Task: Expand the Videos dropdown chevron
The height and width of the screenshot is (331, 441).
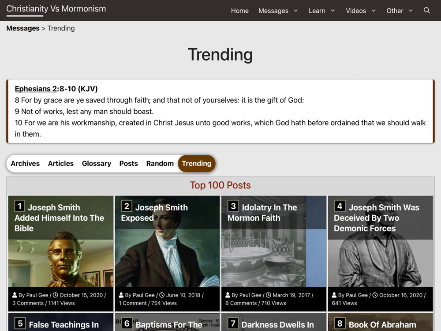Action: [374, 11]
